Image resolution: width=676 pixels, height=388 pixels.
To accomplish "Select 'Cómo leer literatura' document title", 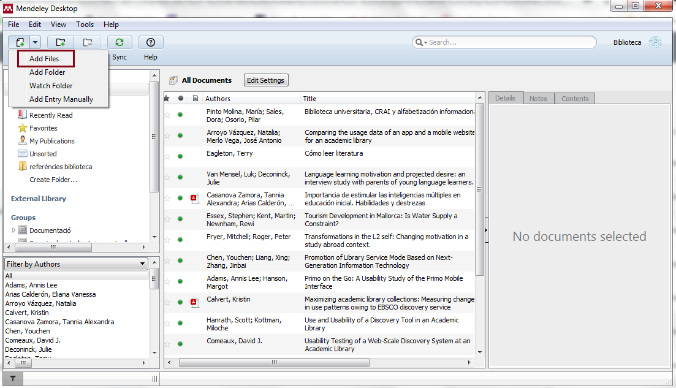I will pos(333,153).
